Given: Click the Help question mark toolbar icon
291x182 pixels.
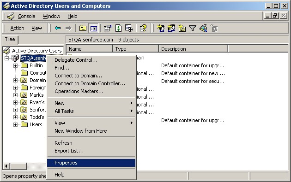Looking at the screenshot, I should (143, 28).
